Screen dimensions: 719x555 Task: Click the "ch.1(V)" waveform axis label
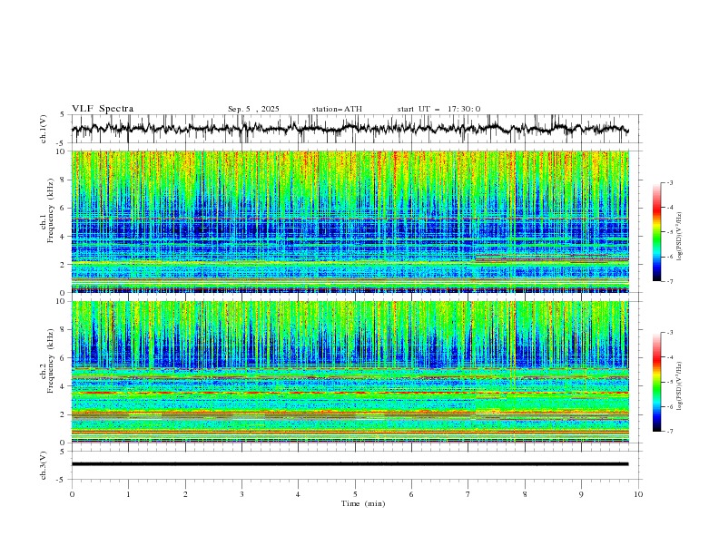pyautogui.click(x=44, y=129)
